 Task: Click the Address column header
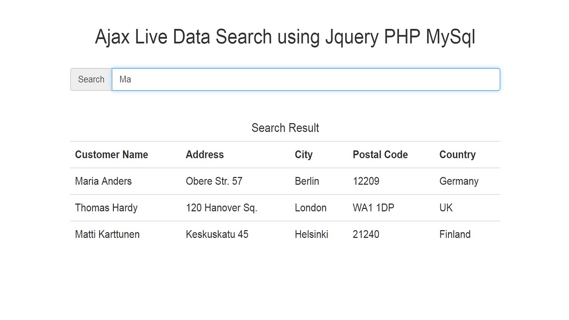[x=204, y=155]
